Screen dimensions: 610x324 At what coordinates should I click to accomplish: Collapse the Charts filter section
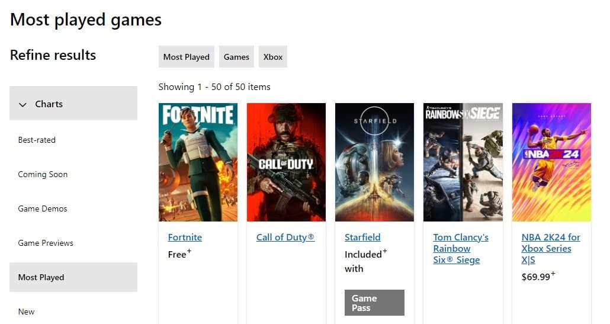[x=73, y=104]
